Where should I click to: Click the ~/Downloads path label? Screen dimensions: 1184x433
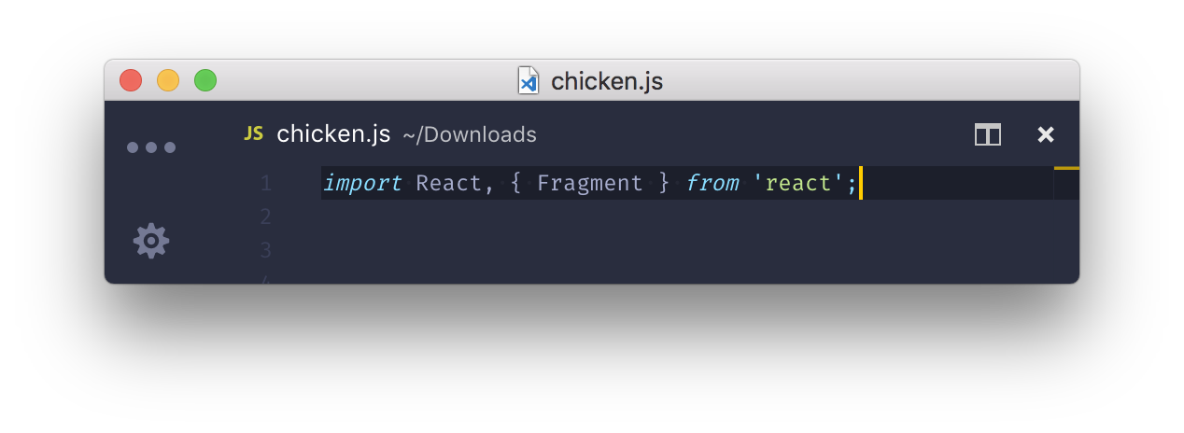pos(470,135)
